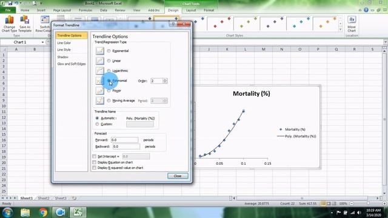Switch to the Home ribbon tab
This screenshot has height=218, width=388.
coord(25,10)
